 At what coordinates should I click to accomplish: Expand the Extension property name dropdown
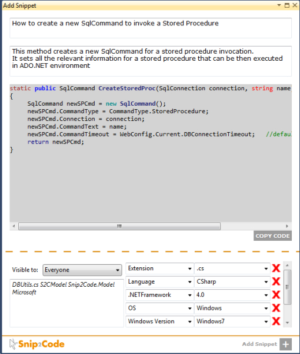tap(160, 268)
